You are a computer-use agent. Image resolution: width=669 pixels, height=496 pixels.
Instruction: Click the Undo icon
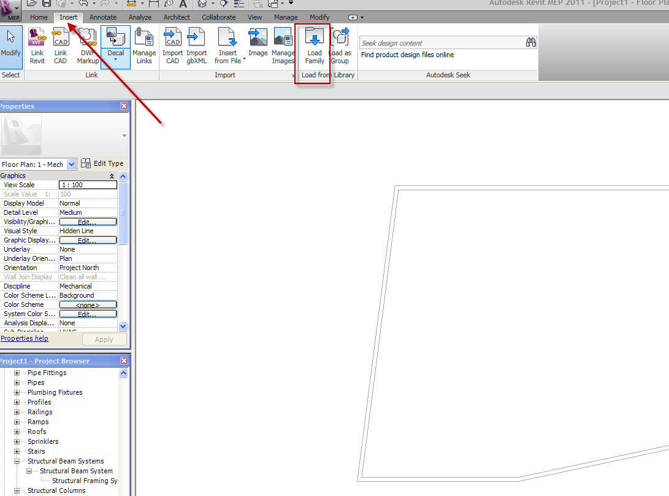tap(83, 4)
